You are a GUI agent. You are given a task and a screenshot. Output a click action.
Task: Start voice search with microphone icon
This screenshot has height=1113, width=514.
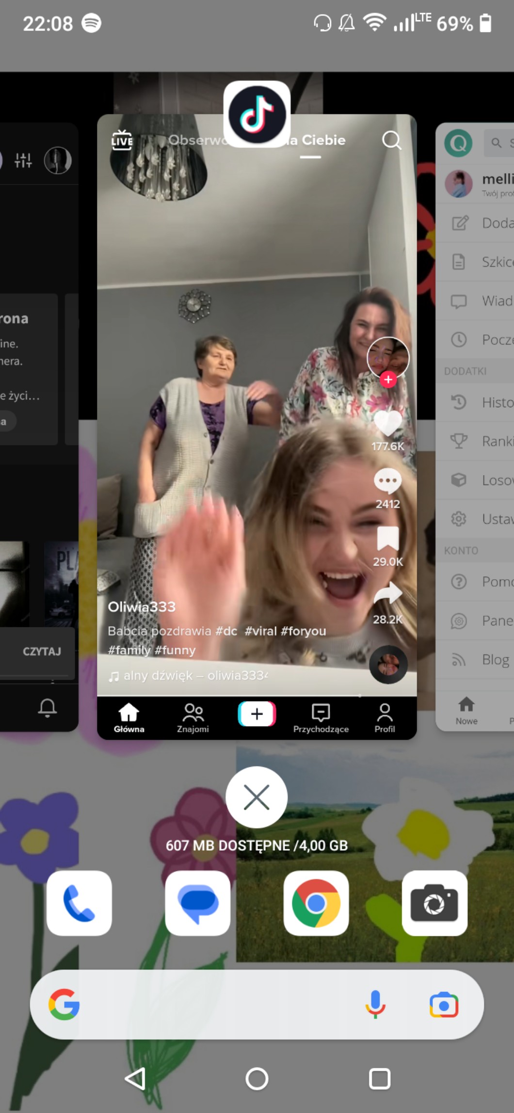point(375,1005)
